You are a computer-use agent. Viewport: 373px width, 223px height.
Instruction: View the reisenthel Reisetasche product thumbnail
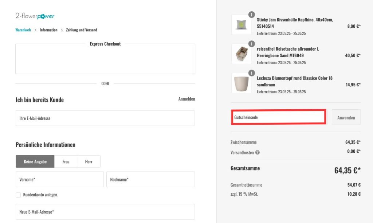[x=242, y=54]
